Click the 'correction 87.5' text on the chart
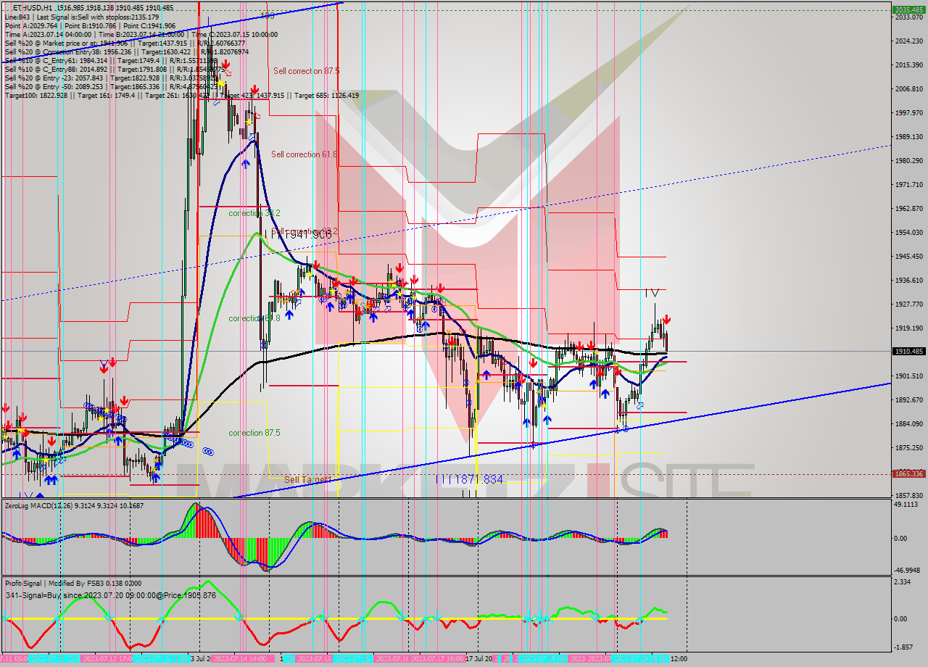The image size is (928, 667). [252, 431]
